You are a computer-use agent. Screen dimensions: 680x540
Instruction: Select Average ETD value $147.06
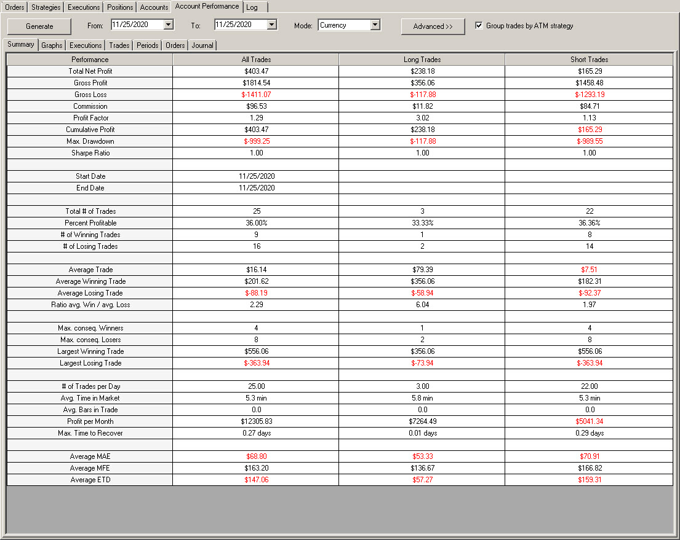tap(256, 480)
